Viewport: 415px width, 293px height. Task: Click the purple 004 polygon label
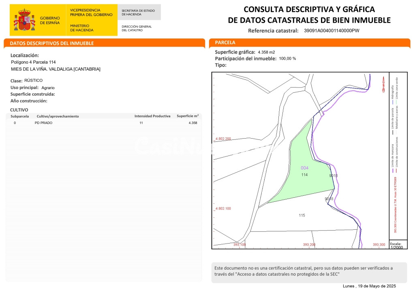(x=304, y=168)
